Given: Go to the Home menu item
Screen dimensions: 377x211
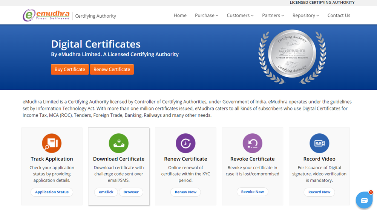Looking at the screenshot, I should click(180, 15).
